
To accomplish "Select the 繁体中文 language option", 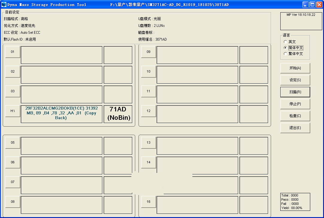I will point(285,54).
